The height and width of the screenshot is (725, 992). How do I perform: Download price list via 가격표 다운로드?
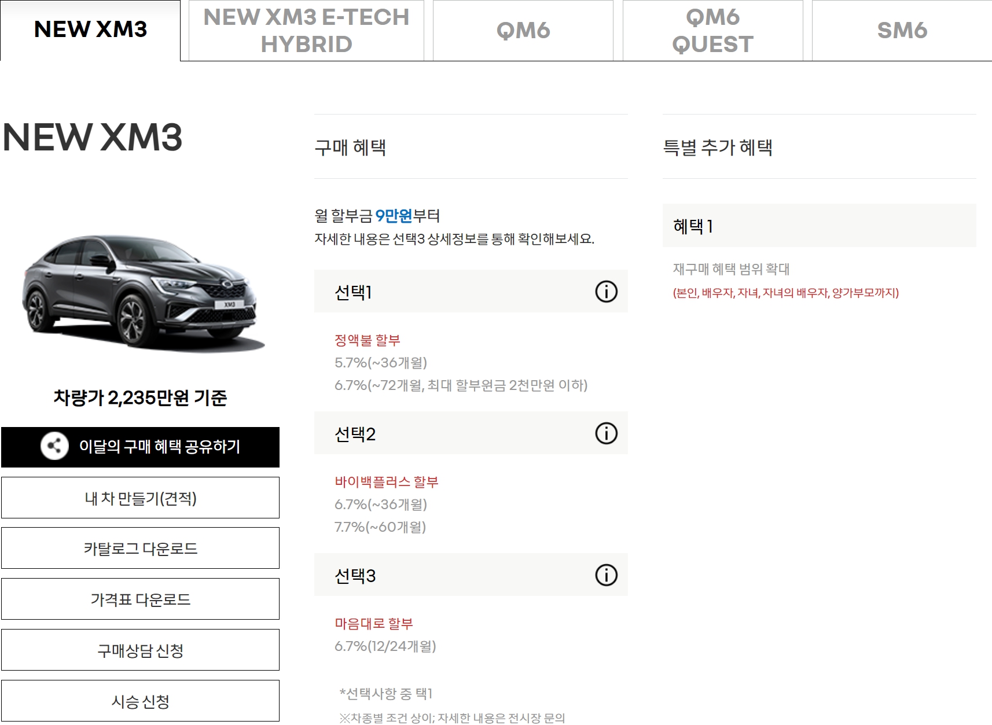[x=140, y=599]
